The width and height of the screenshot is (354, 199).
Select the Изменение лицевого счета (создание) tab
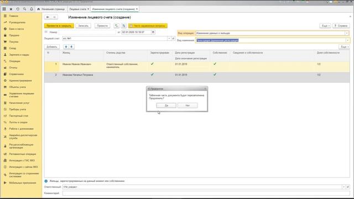[x=113, y=9]
